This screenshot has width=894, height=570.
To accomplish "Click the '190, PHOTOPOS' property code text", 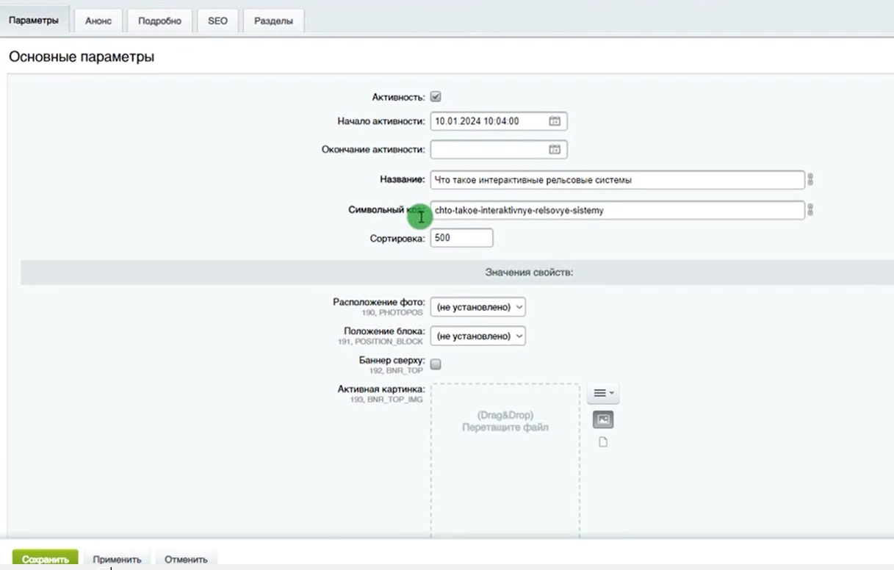I will coord(392,313).
